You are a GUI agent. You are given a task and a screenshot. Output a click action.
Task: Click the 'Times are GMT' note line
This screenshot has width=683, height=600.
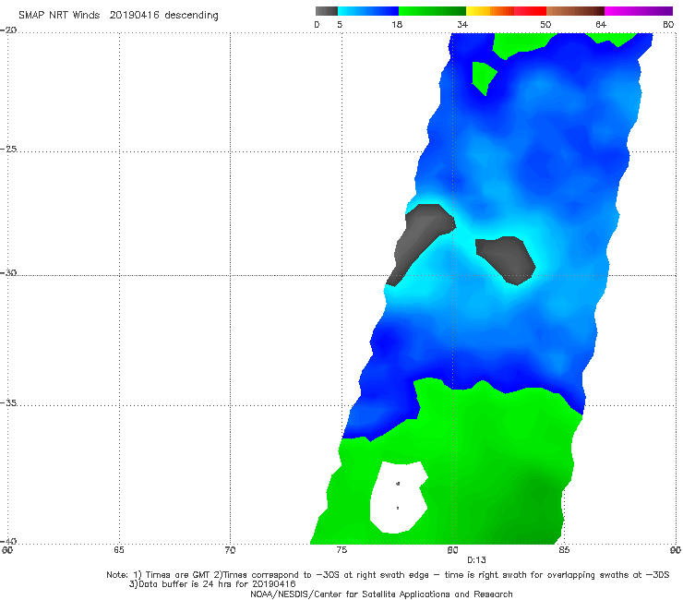388,575
